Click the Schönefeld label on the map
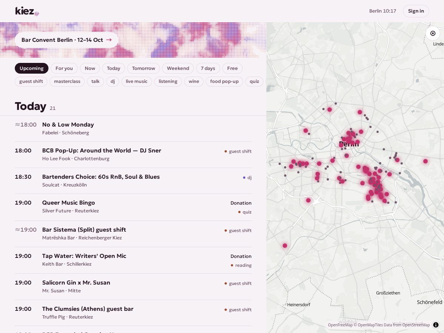This screenshot has width=444, height=333. [x=430, y=302]
